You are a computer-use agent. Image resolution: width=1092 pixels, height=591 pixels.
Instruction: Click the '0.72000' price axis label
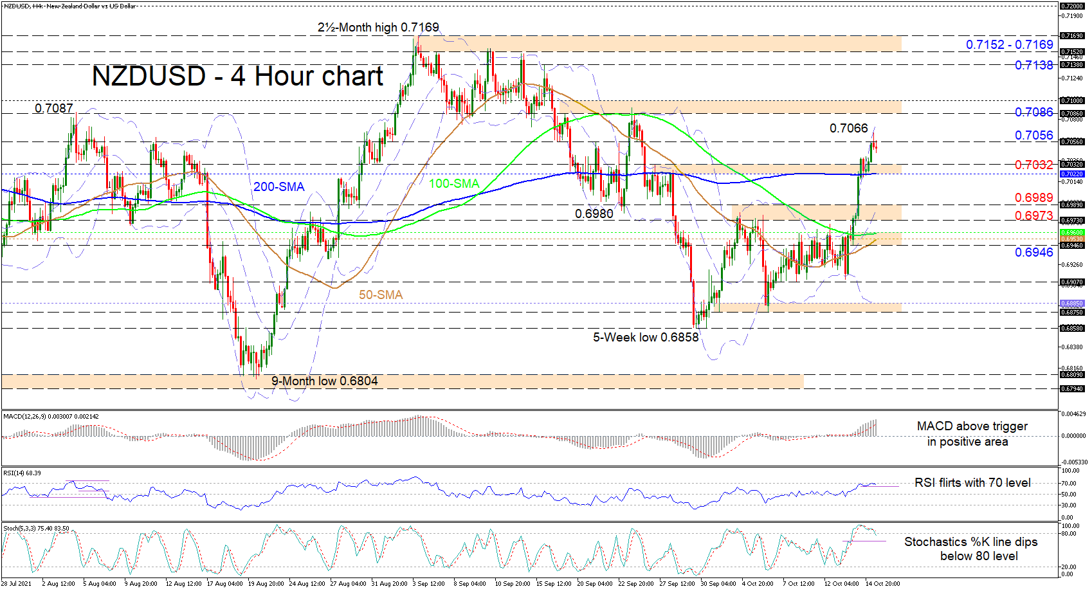[1072, 6]
